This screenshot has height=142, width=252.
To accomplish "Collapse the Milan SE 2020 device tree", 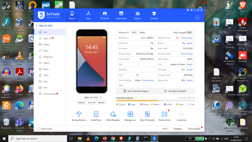I will 37,26.
